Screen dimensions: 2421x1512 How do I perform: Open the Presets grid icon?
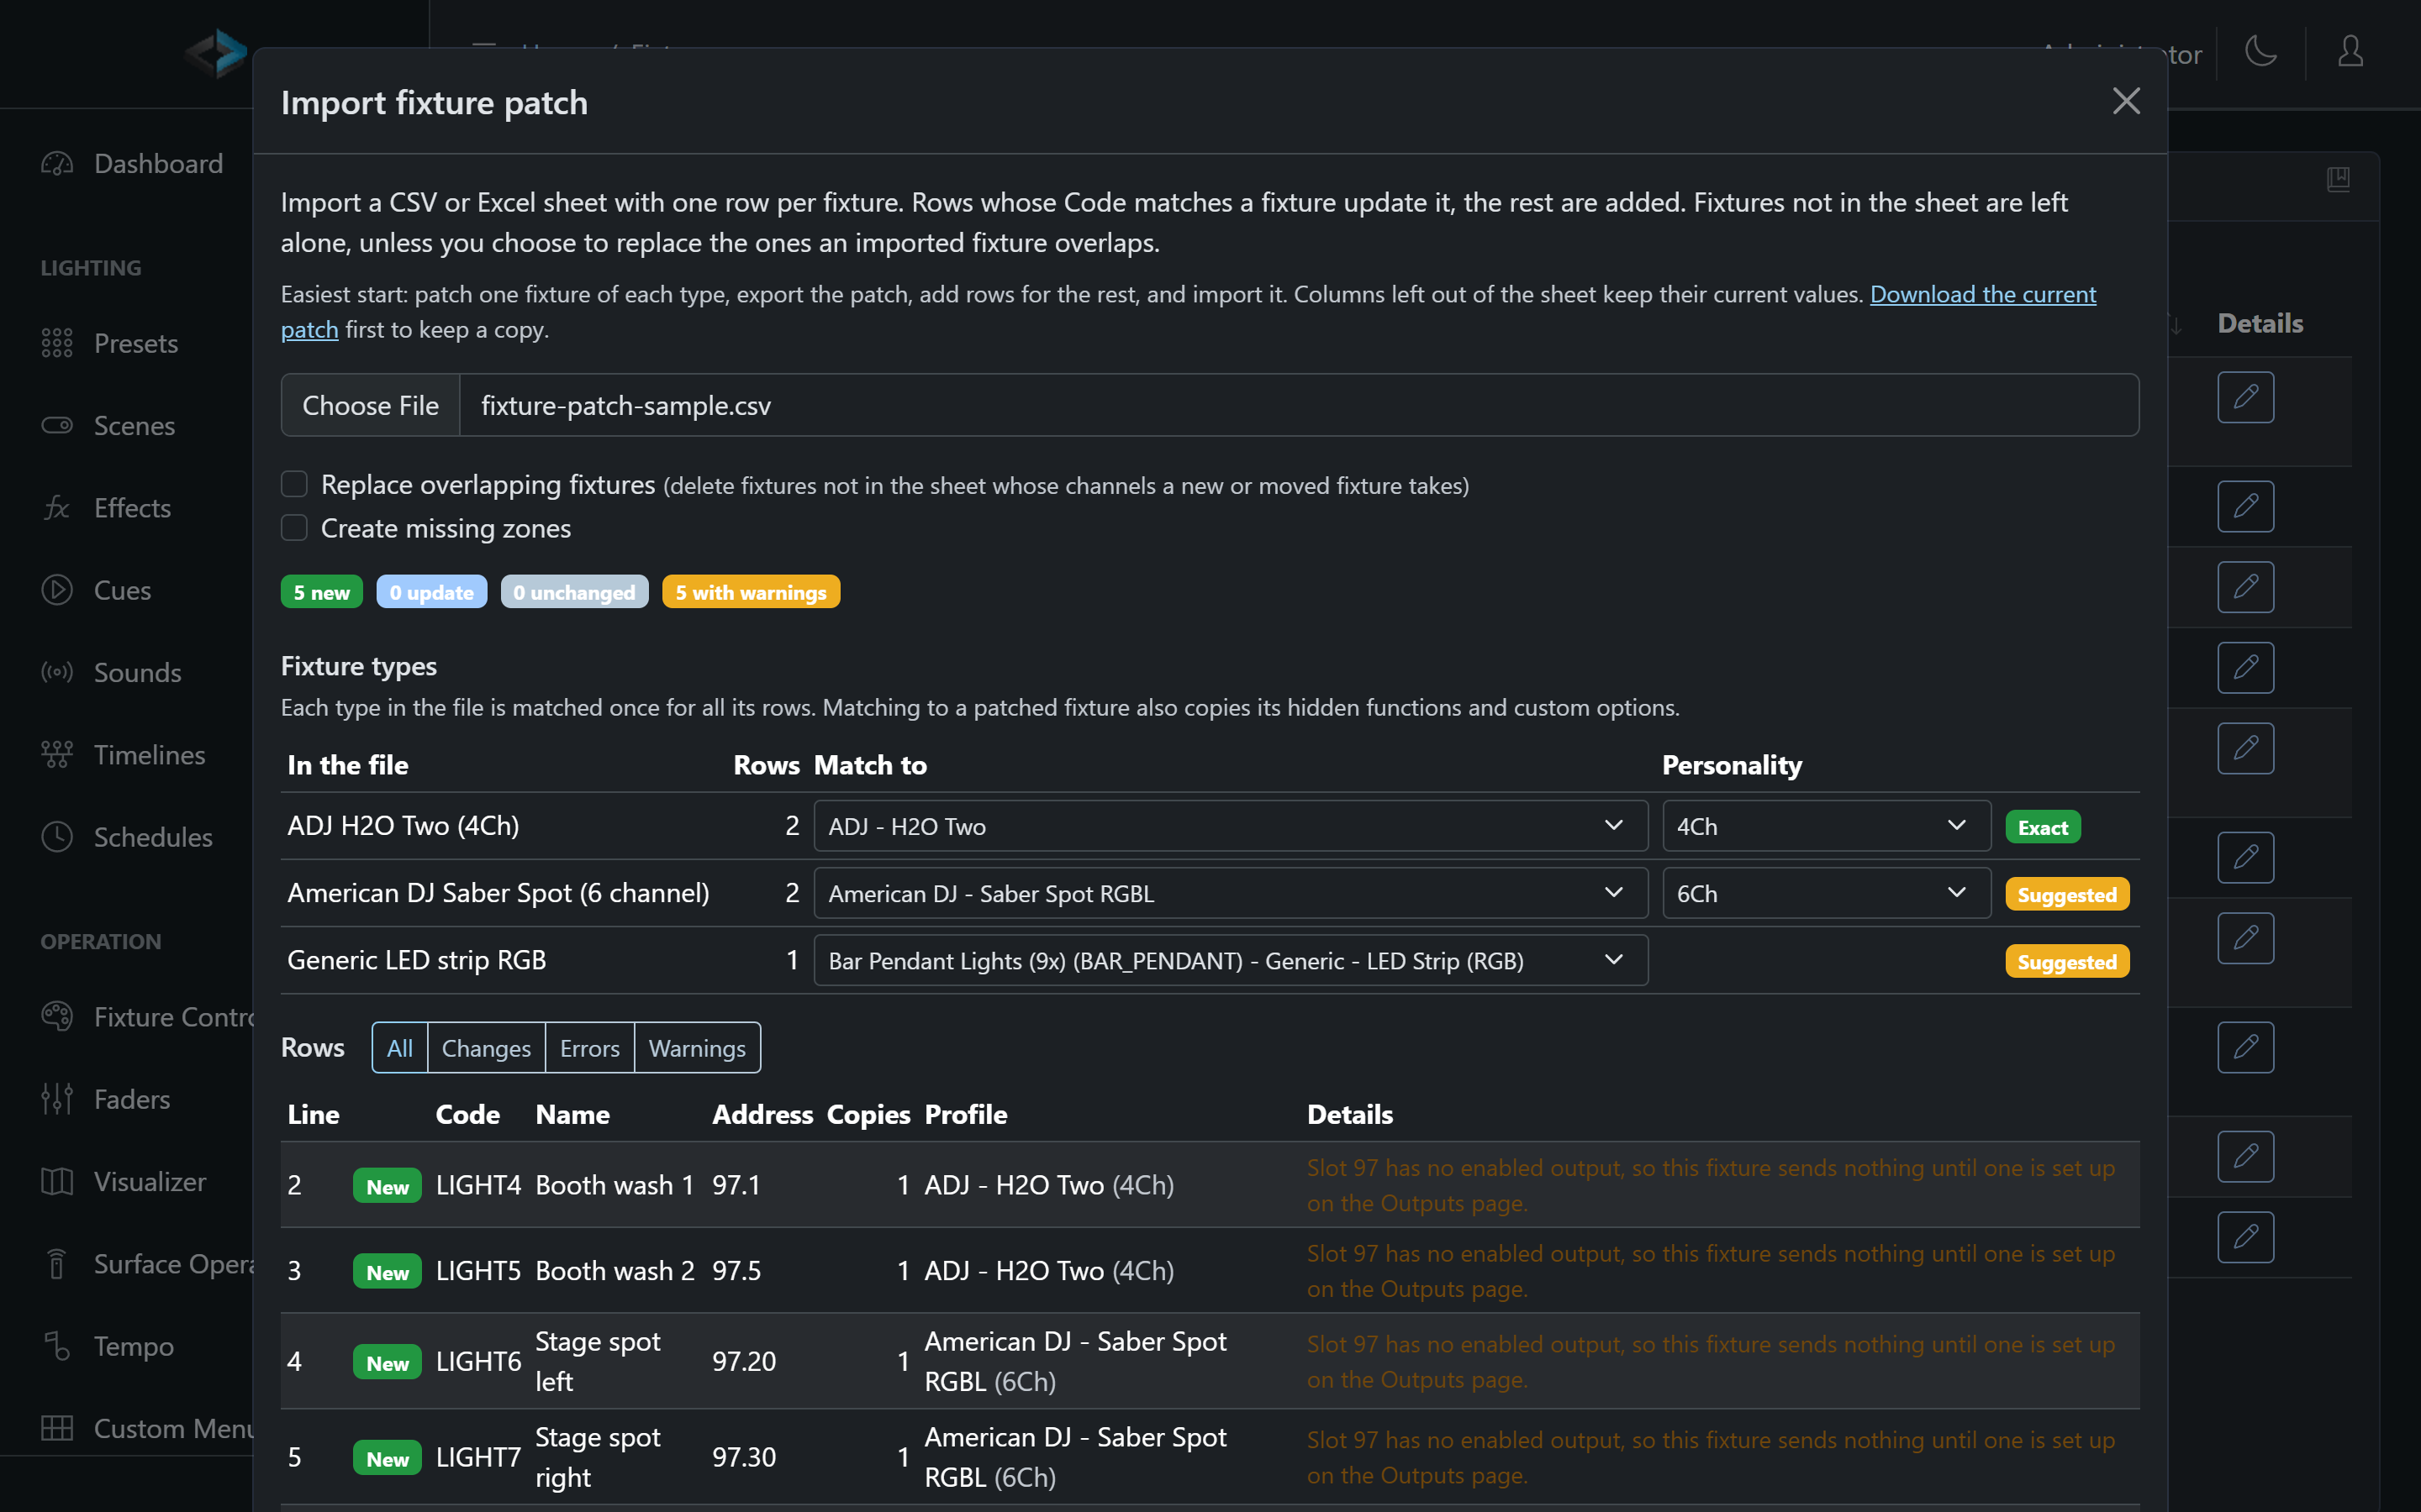pyautogui.click(x=57, y=343)
